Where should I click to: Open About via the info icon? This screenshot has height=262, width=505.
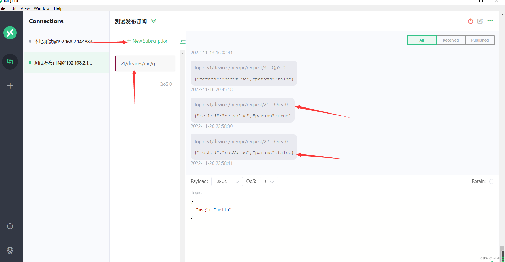10,226
